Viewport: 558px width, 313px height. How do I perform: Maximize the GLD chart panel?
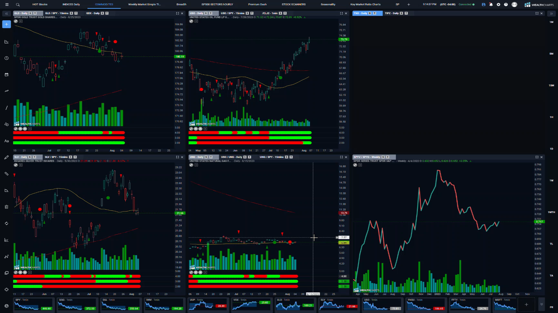click(178, 13)
